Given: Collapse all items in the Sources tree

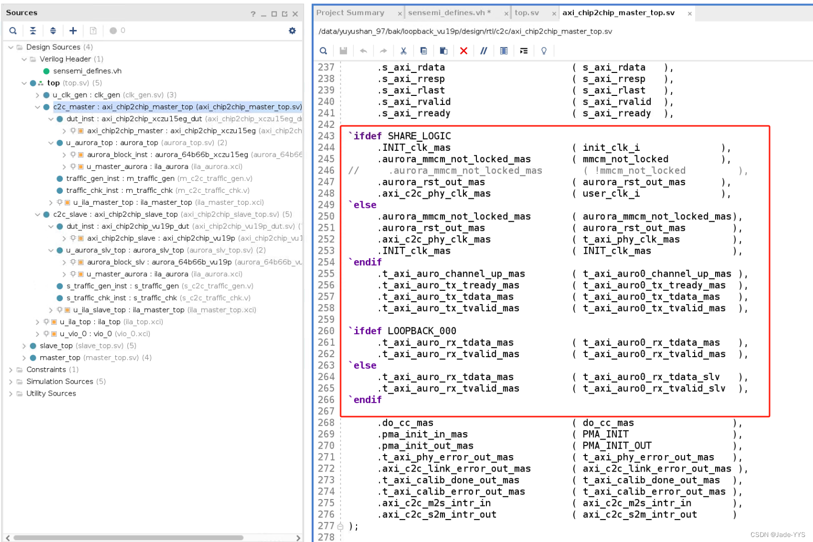Looking at the screenshot, I should pyautogui.click(x=33, y=30).
